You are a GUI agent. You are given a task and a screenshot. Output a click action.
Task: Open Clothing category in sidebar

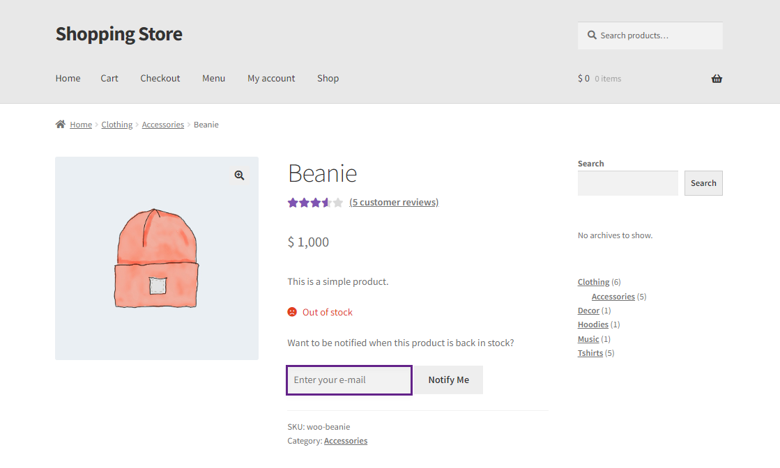593,282
